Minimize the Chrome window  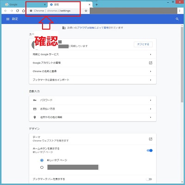point(168,2)
